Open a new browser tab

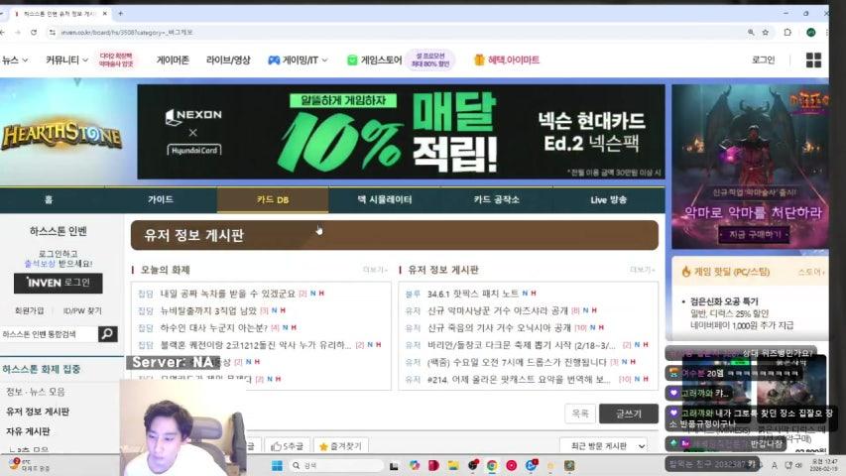[120, 14]
